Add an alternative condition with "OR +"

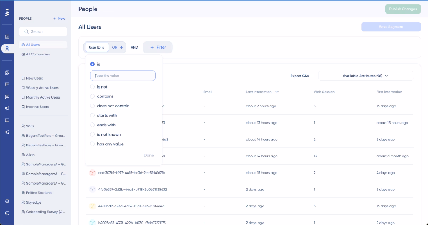click(117, 47)
